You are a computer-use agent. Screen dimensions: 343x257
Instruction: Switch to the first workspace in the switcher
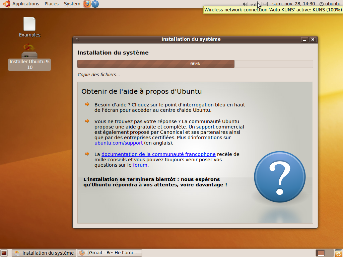point(321,253)
